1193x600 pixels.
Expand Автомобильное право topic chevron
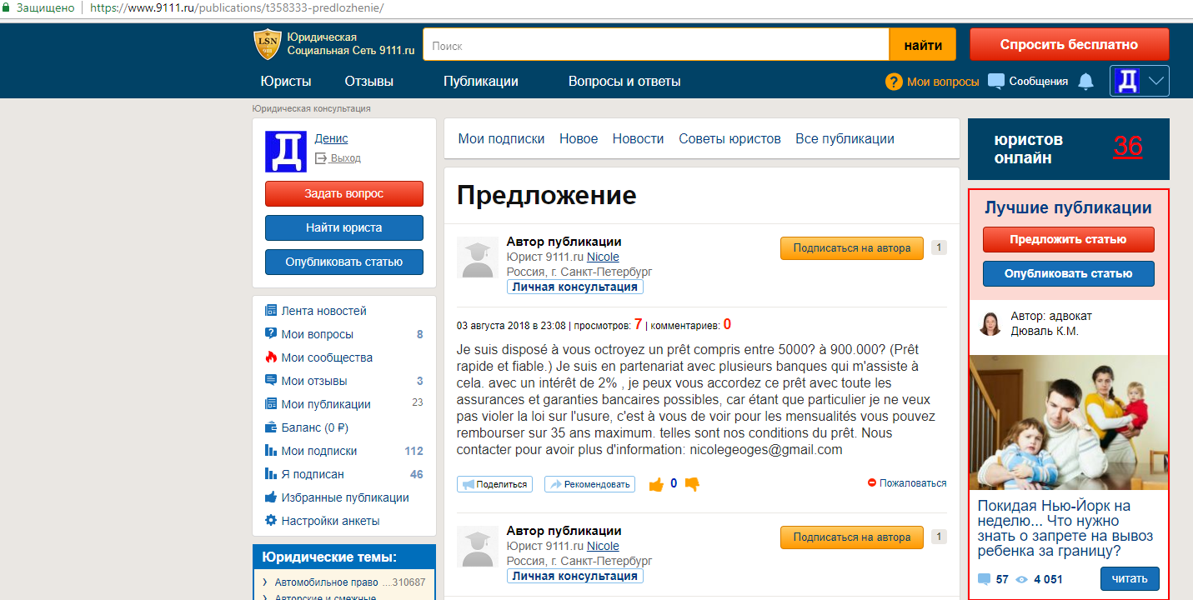264,582
